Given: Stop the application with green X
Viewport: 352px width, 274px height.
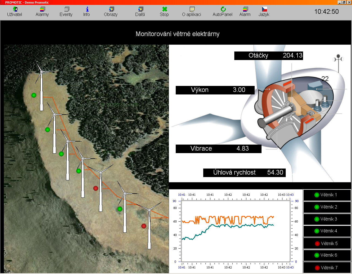Looking at the screenshot, I should (164, 12).
